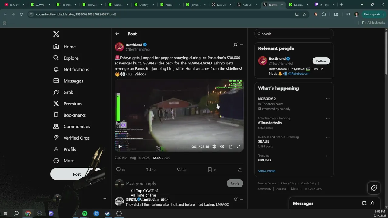Click the Reply button
This screenshot has height=218, width=388.
click(235, 183)
